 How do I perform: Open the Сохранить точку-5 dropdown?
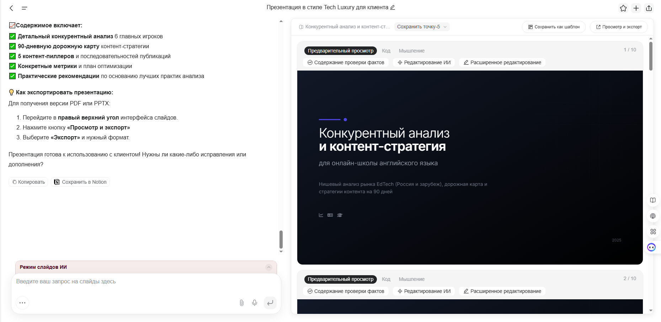coord(422,27)
